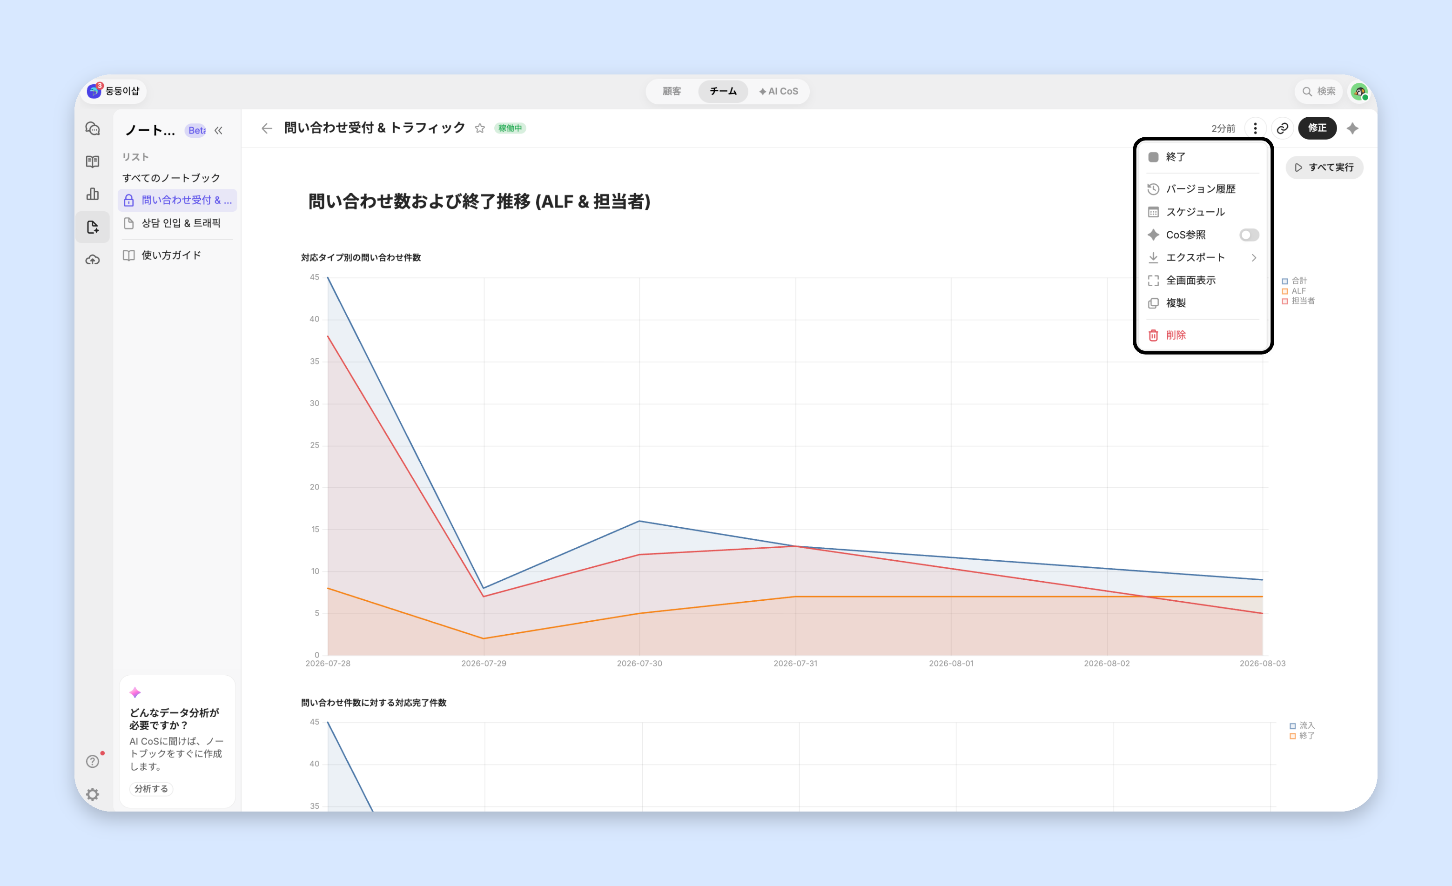Choose スケジュール in the menu
This screenshot has height=886, width=1452.
(x=1203, y=212)
